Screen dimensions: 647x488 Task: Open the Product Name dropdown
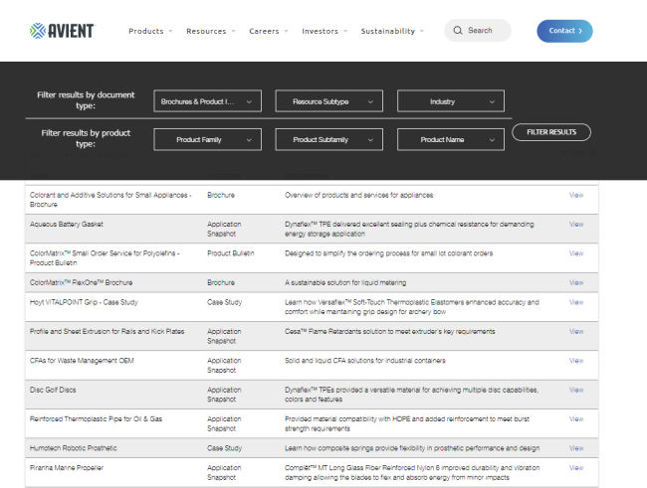[450, 140]
